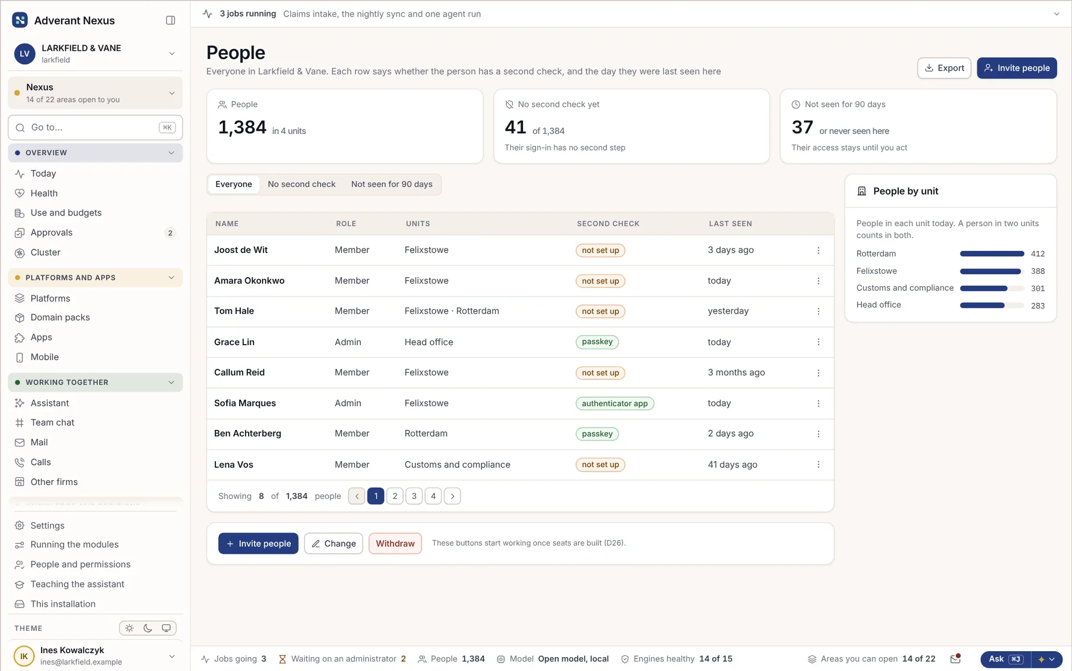Image resolution: width=1072 pixels, height=671 pixels.
Task: Open row actions for Joost de Wit
Action: [x=818, y=250]
